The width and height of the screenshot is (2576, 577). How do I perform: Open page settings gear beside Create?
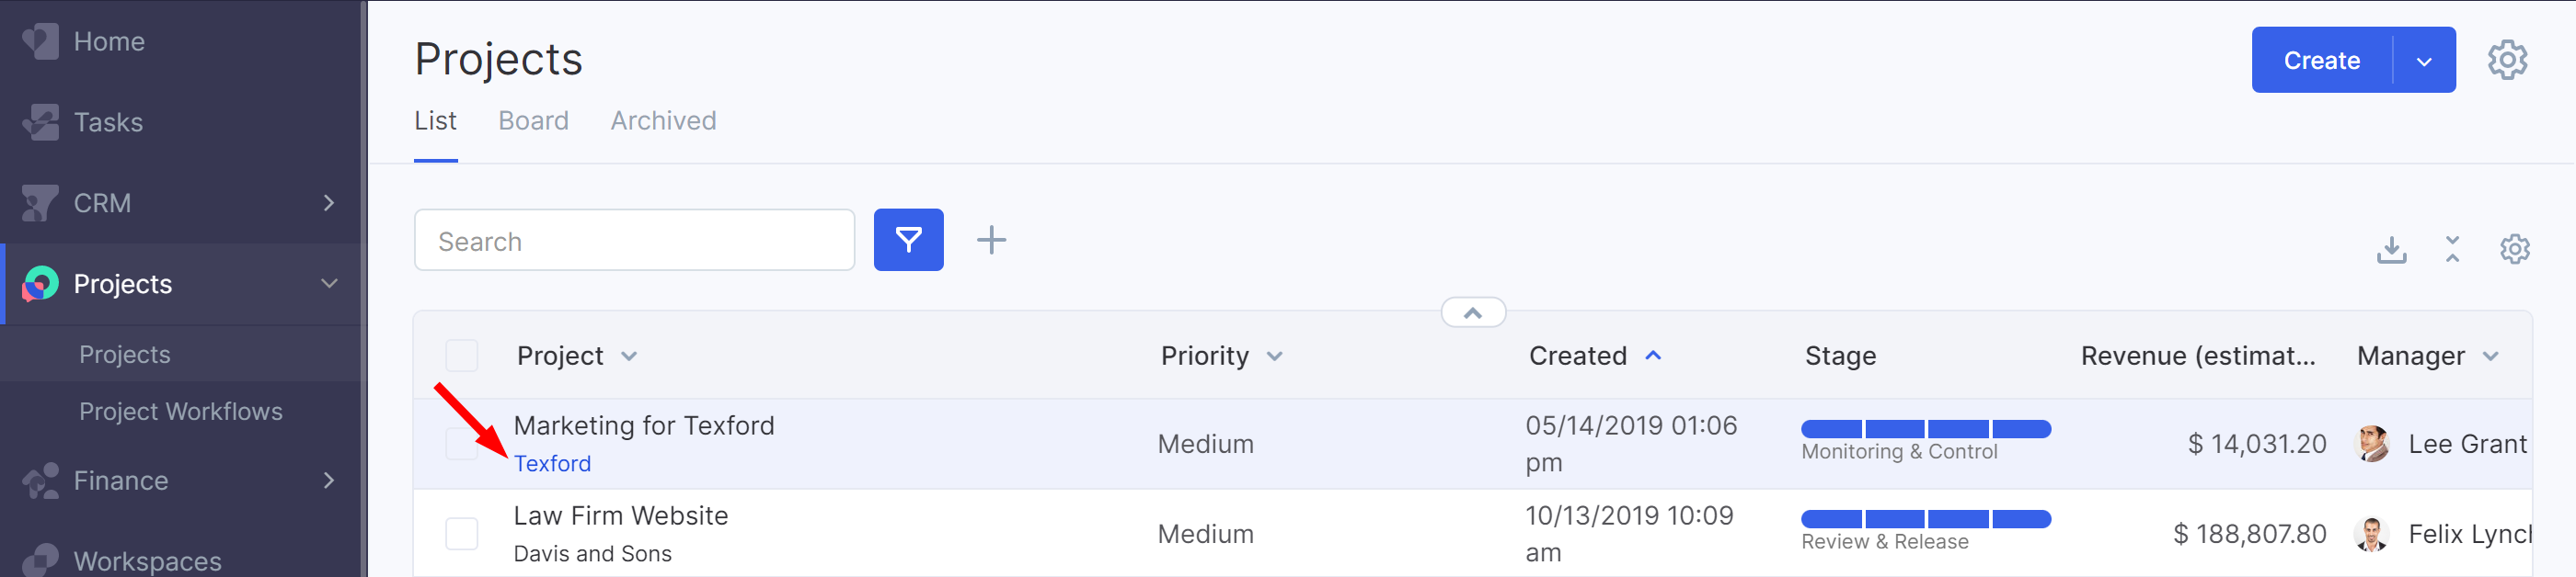(2507, 60)
